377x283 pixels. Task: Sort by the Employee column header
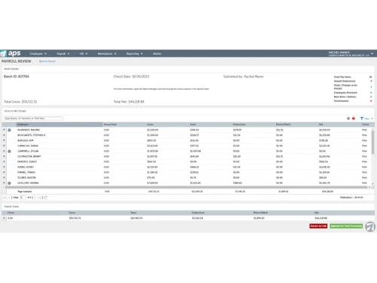(60, 125)
